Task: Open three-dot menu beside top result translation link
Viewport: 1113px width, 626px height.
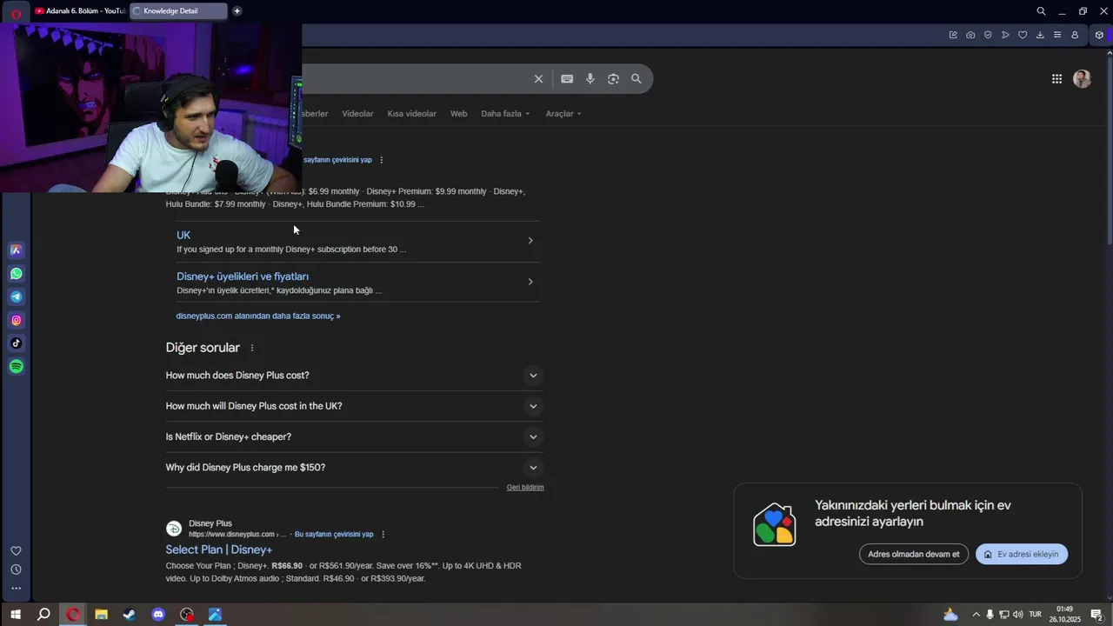Action: [381, 160]
